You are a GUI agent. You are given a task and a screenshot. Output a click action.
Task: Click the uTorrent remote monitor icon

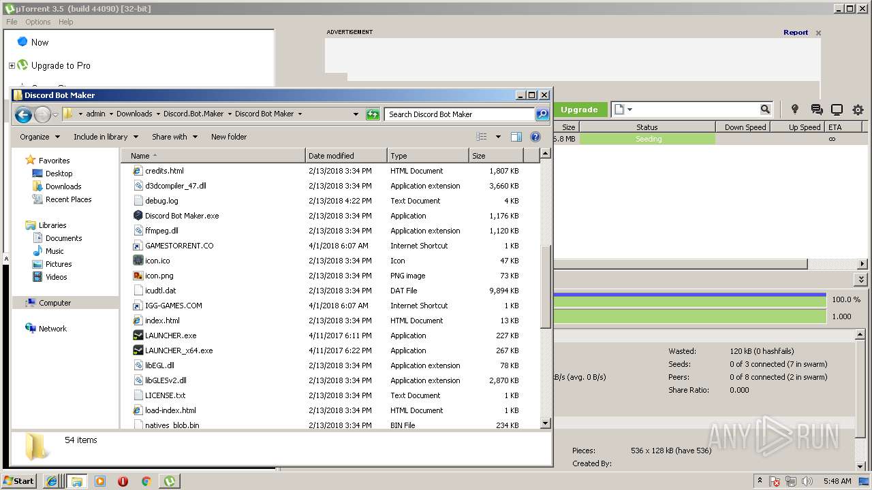coord(837,110)
